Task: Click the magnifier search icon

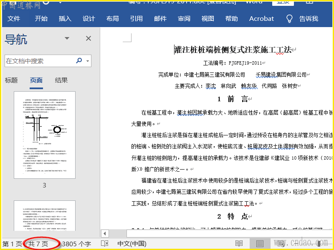Action: [x=79, y=61]
